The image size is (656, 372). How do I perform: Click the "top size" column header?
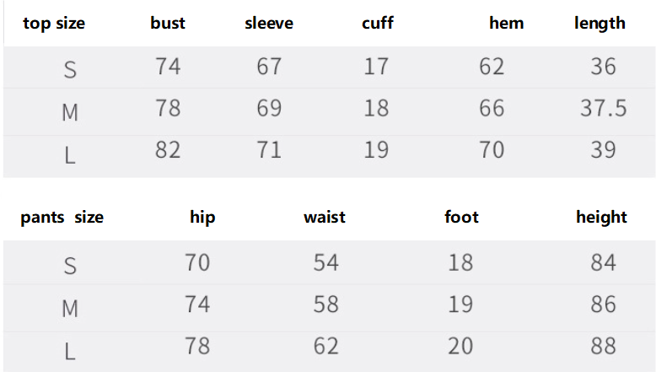click(54, 24)
